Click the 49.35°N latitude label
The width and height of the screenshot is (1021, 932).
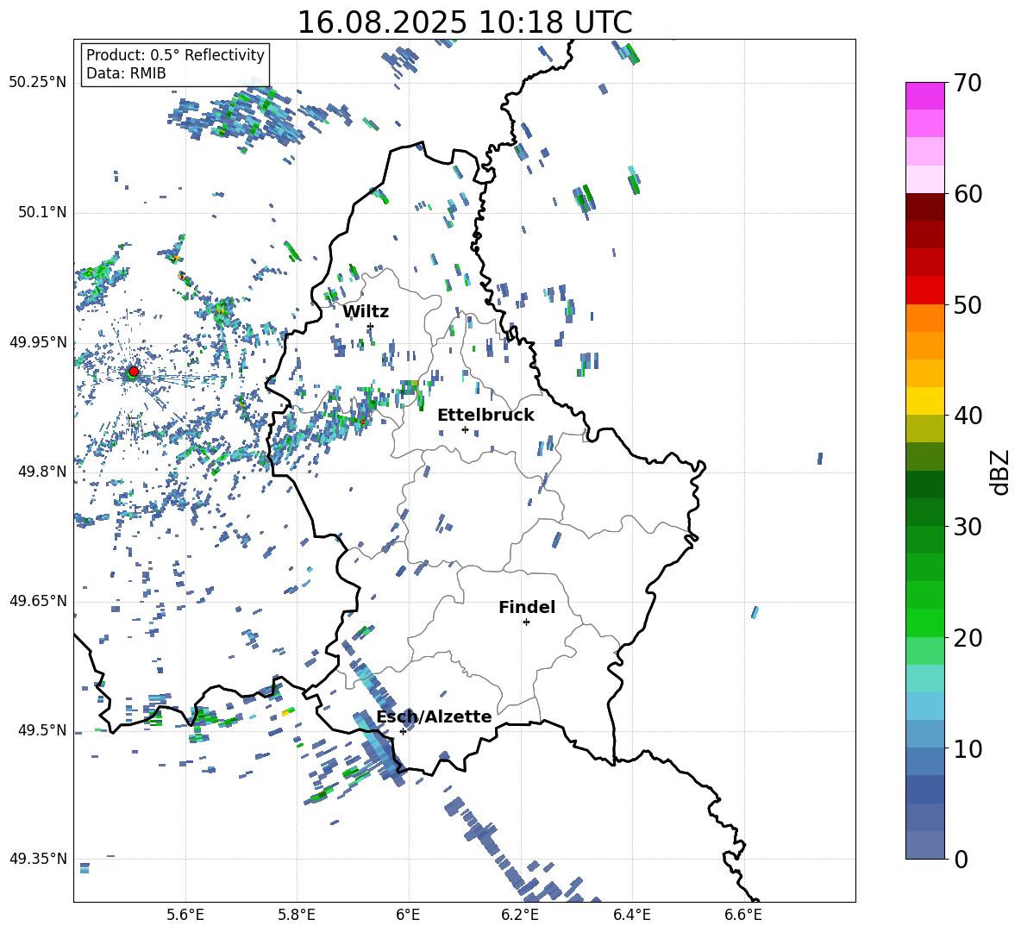(38, 859)
